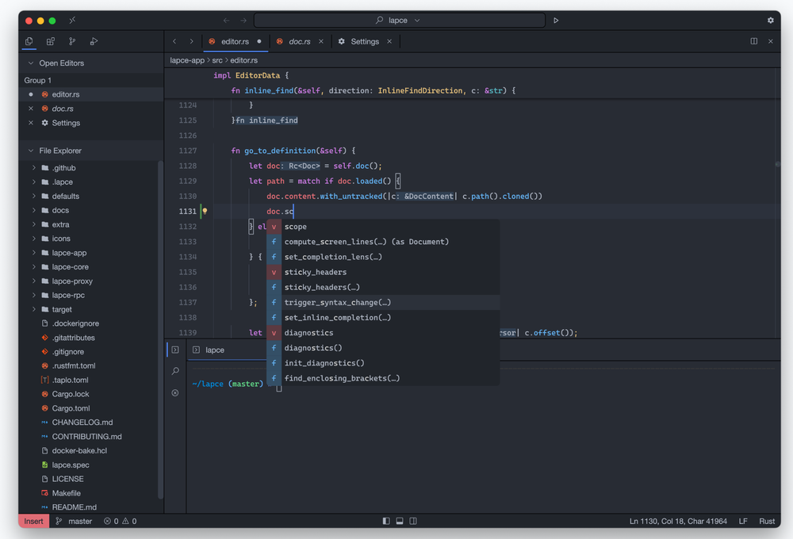Click the error count in status bar
Image resolution: width=793 pixels, height=539 pixels.
(x=111, y=522)
